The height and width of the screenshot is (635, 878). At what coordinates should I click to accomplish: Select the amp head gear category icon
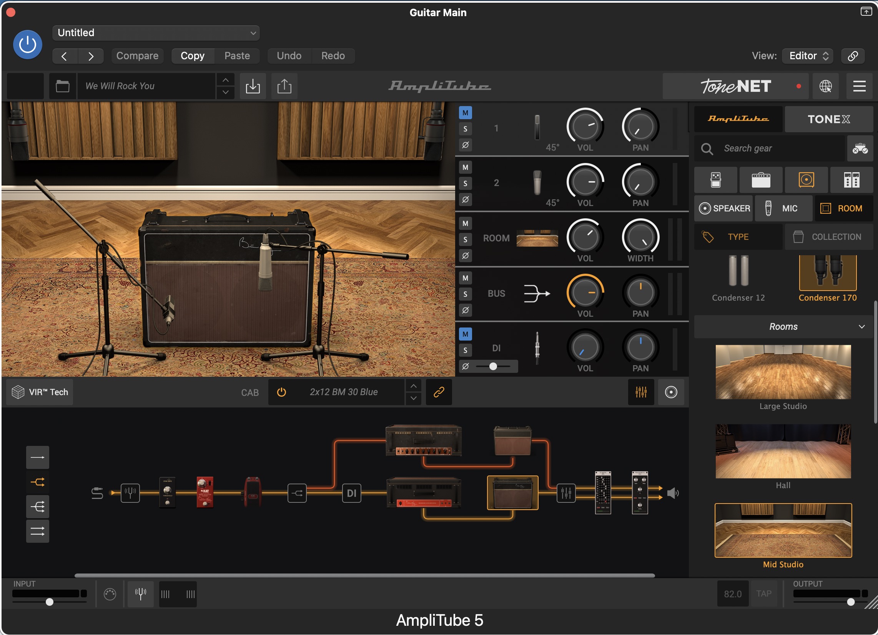[761, 180]
